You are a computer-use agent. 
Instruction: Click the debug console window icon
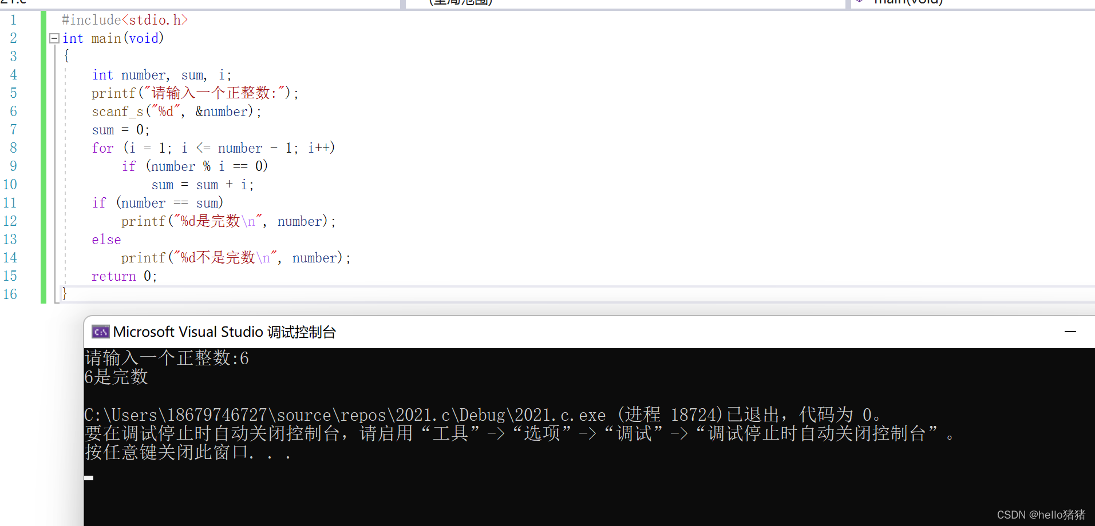[100, 332]
